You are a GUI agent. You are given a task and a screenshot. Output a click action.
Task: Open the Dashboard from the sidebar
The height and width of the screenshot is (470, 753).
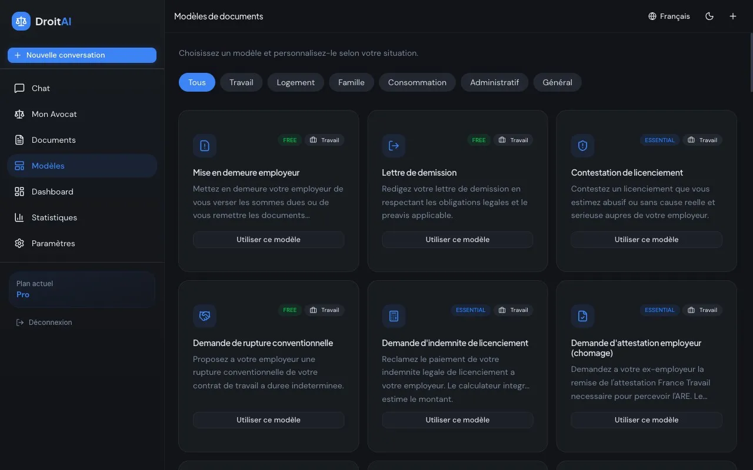click(x=52, y=192)
